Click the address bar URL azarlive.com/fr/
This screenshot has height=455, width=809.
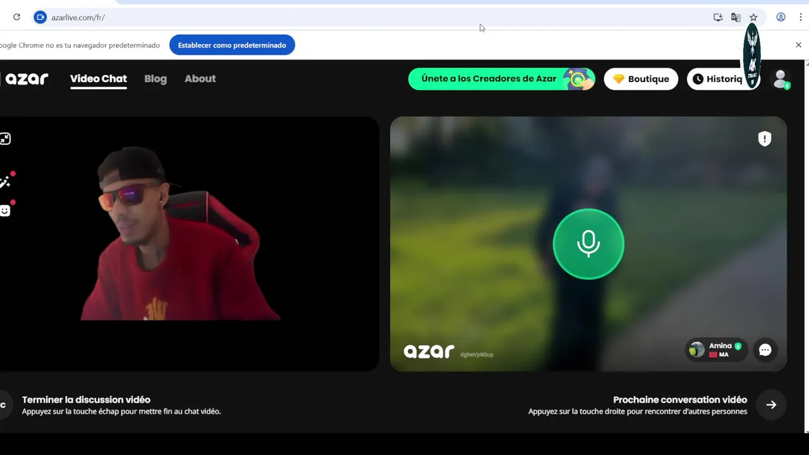pos(78,18)
